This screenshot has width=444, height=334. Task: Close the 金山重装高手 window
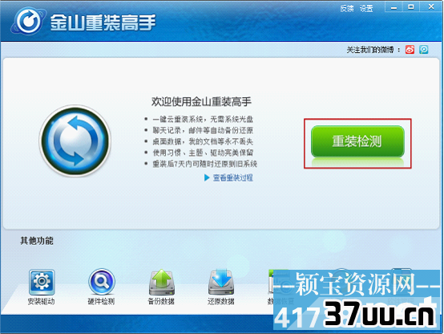pyautogui.click(x=431, y=7)
